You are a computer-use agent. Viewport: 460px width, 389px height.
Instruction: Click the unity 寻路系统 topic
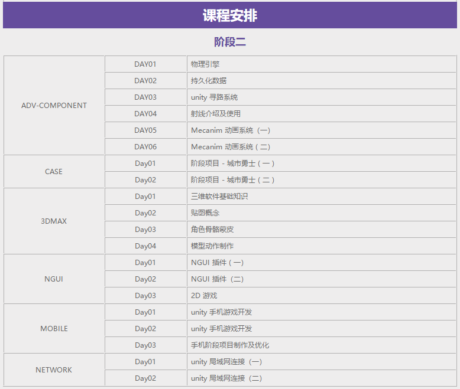pos(214,97)
